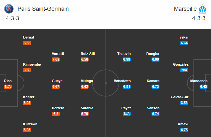Click Payet's N/A rating badge
Viewport: 211px width, 137px height.
click(x=127, y=114)
